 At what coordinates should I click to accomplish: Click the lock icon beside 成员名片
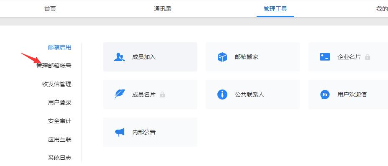coord(162,94)
